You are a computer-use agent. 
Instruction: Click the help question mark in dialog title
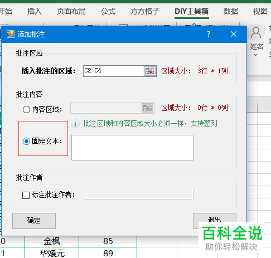click(209, 34)
